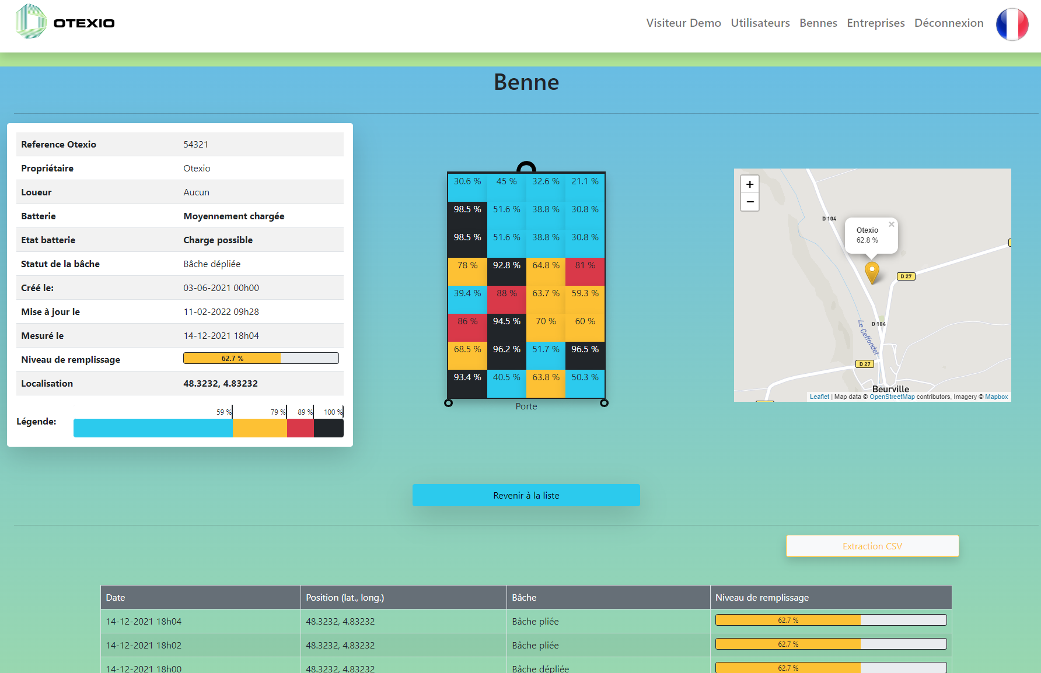This screenshot has height=673, width=1041.
Task: Open the Entreprises page
Action: [x=875, y=23]
